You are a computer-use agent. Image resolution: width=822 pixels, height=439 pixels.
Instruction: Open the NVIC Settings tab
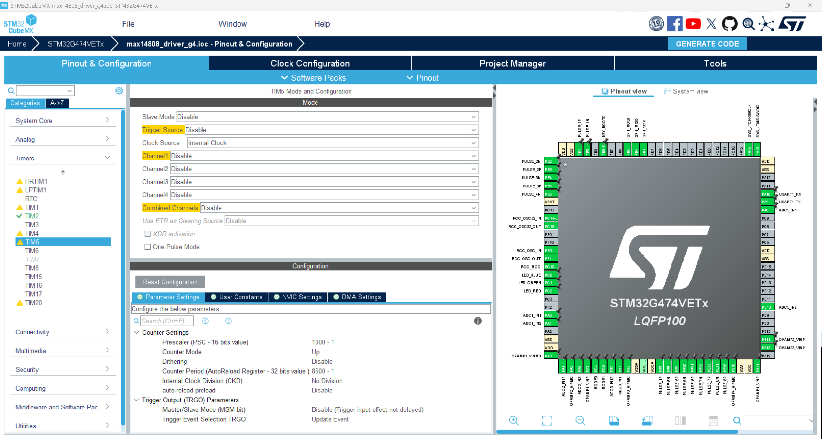pos(298,297)
